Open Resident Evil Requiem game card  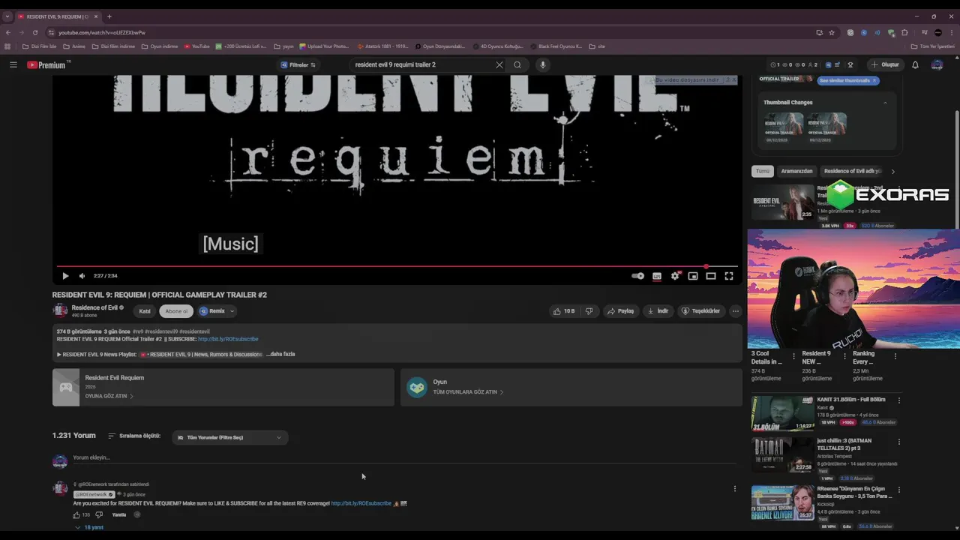223,388
